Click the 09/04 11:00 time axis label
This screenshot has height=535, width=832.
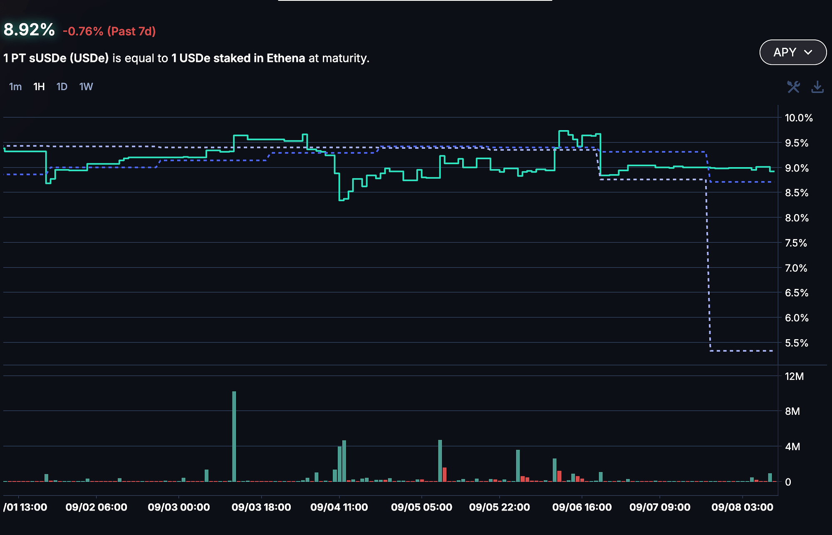point(339,507)
